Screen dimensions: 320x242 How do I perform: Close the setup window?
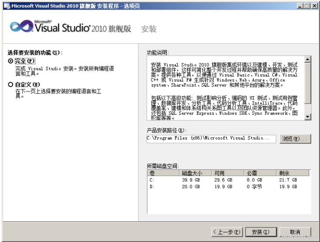point(314,6)
